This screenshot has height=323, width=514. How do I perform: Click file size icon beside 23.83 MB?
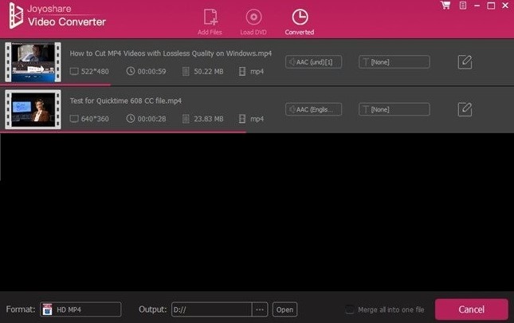coord(186,119)
